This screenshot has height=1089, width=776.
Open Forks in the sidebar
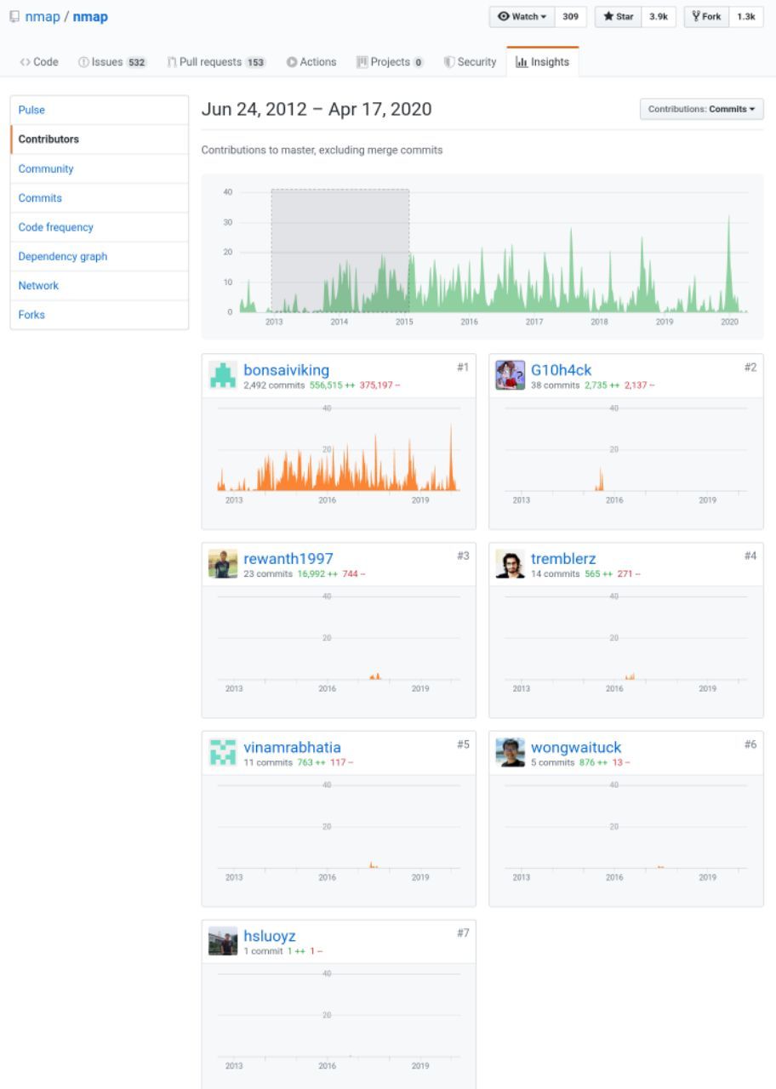[x=100, y=315]
